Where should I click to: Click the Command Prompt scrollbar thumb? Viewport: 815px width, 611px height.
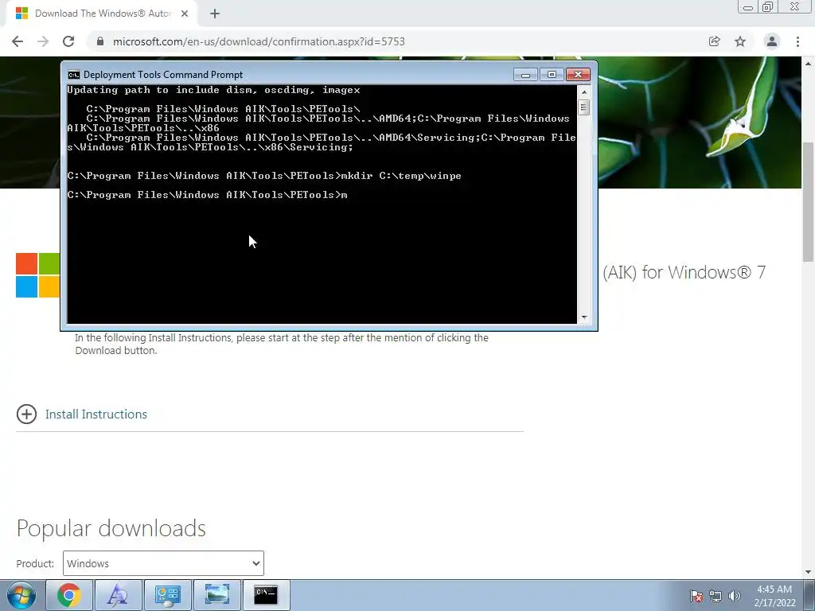pyautogui.click(x=583, y=107)
